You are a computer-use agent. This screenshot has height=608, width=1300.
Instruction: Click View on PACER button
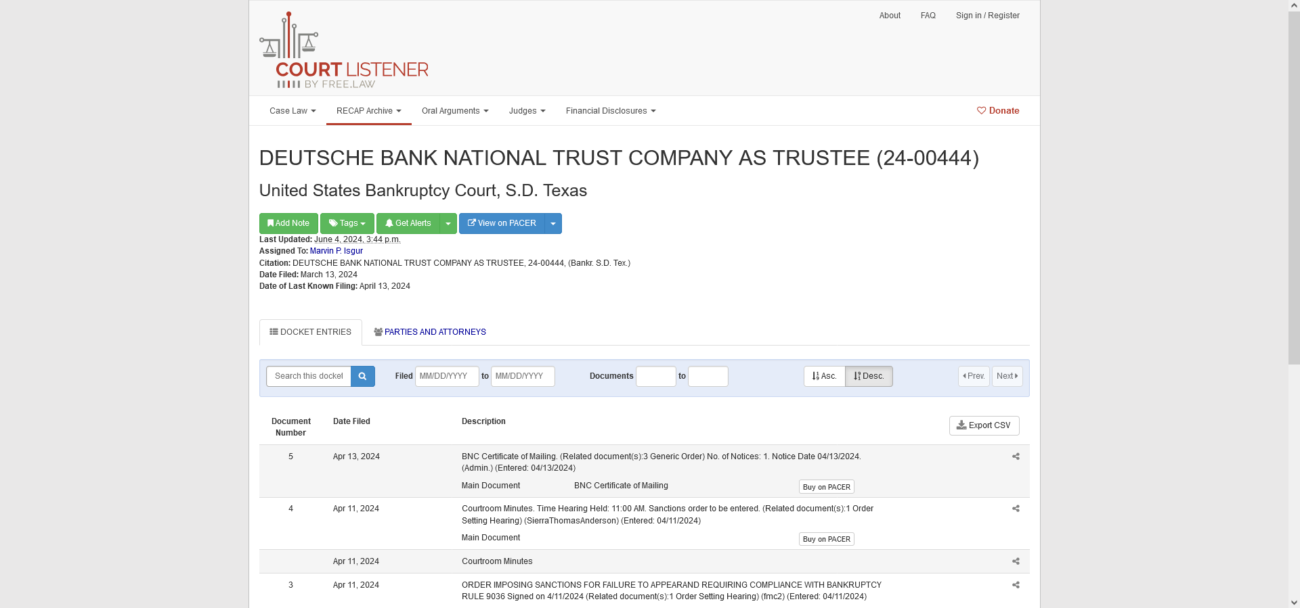point(502,223)
